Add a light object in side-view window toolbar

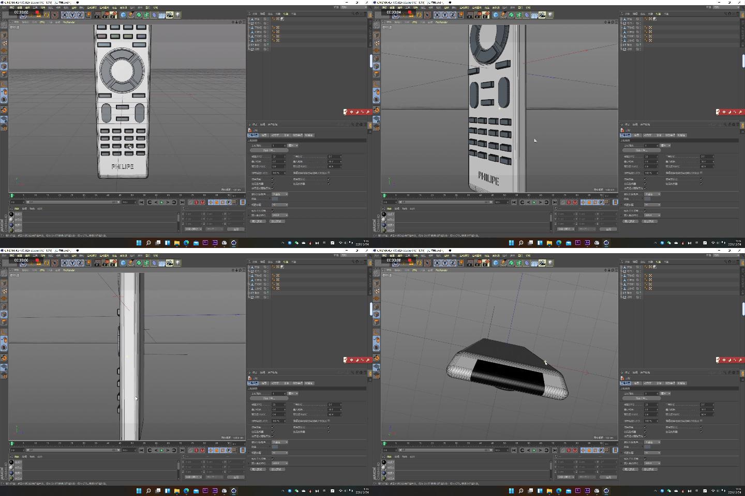tap(177, 263)
